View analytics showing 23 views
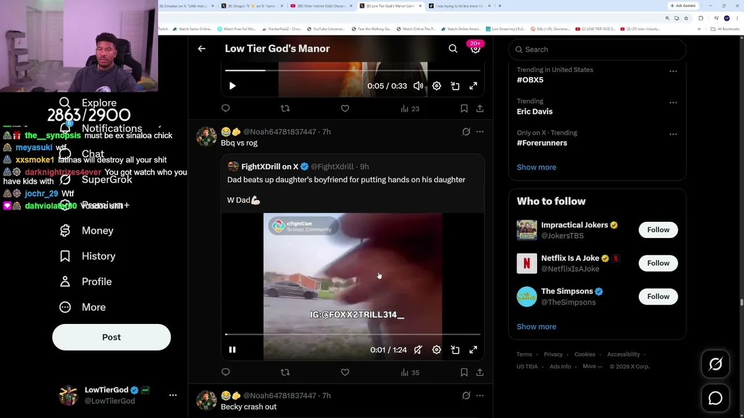Viewport: 744px width, 418px height. click(410, 109)
